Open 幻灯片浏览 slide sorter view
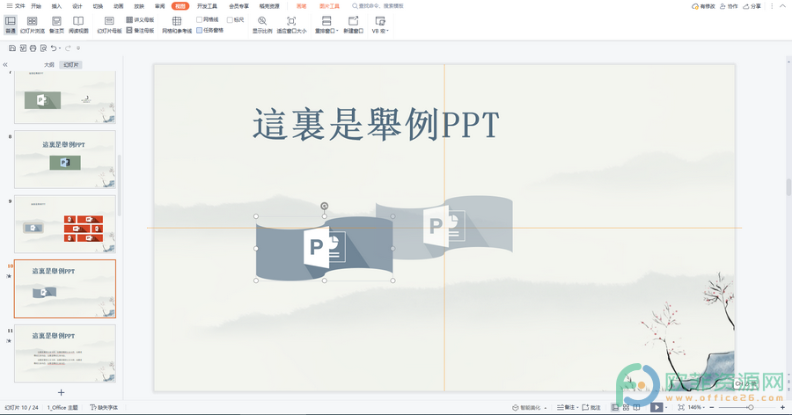Screen dimensions: 792x415 tap(33, 25)
